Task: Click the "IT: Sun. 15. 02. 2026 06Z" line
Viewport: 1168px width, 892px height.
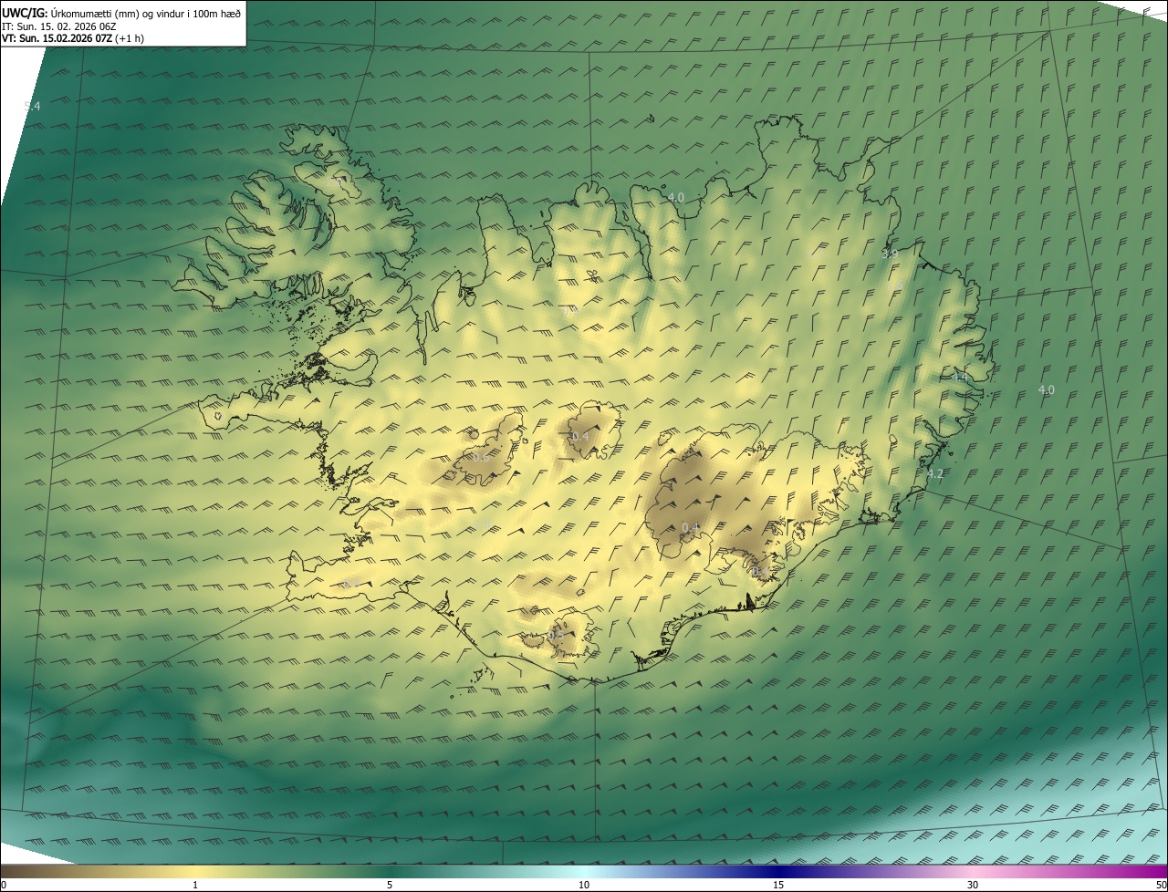Action: tap(58, 26)
